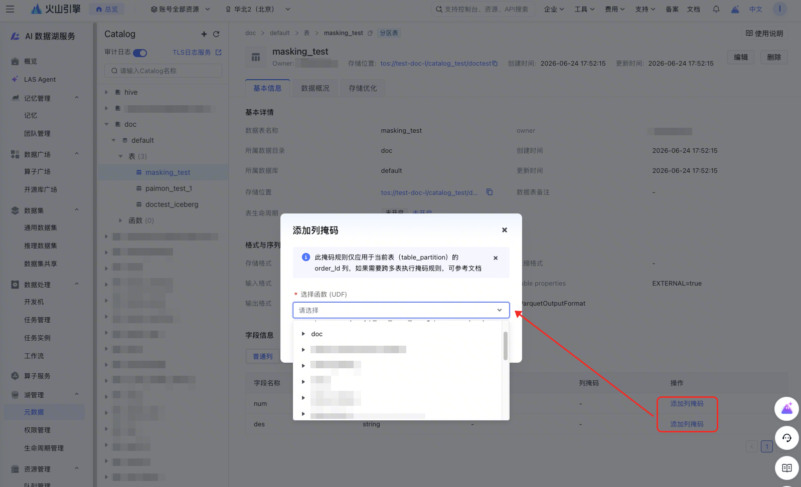Refresh the Catalog list

216,34
